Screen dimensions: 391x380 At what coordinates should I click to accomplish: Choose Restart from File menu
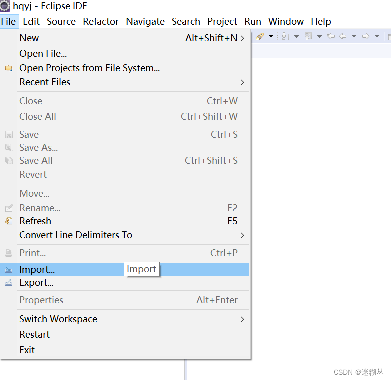pyautogui.click(x=125, y=334)
